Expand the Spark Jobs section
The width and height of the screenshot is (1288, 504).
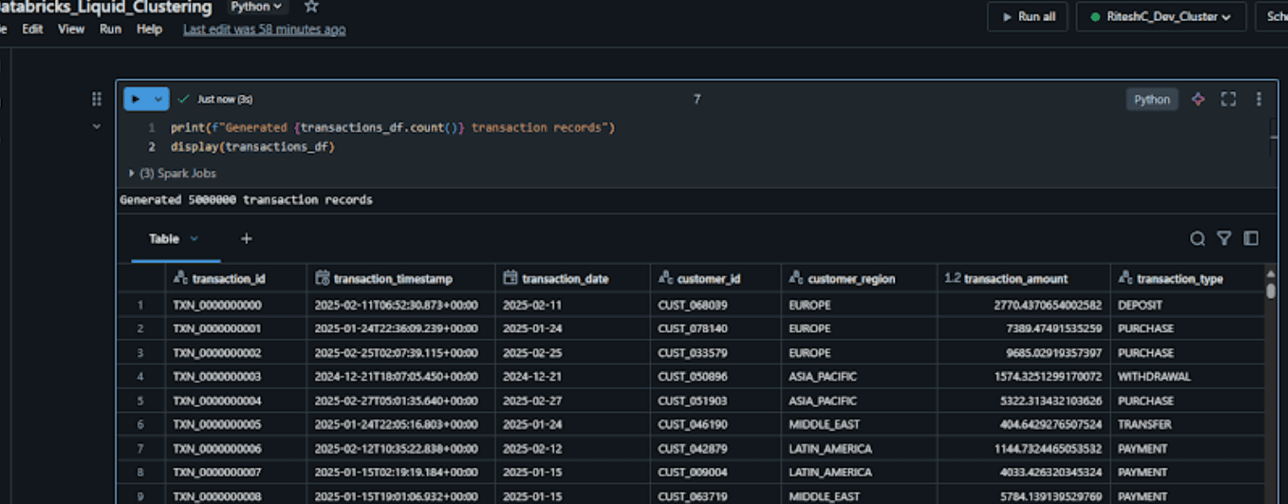point(132,173)
